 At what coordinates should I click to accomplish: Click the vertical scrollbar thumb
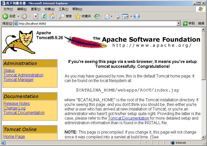coord(203,55)
